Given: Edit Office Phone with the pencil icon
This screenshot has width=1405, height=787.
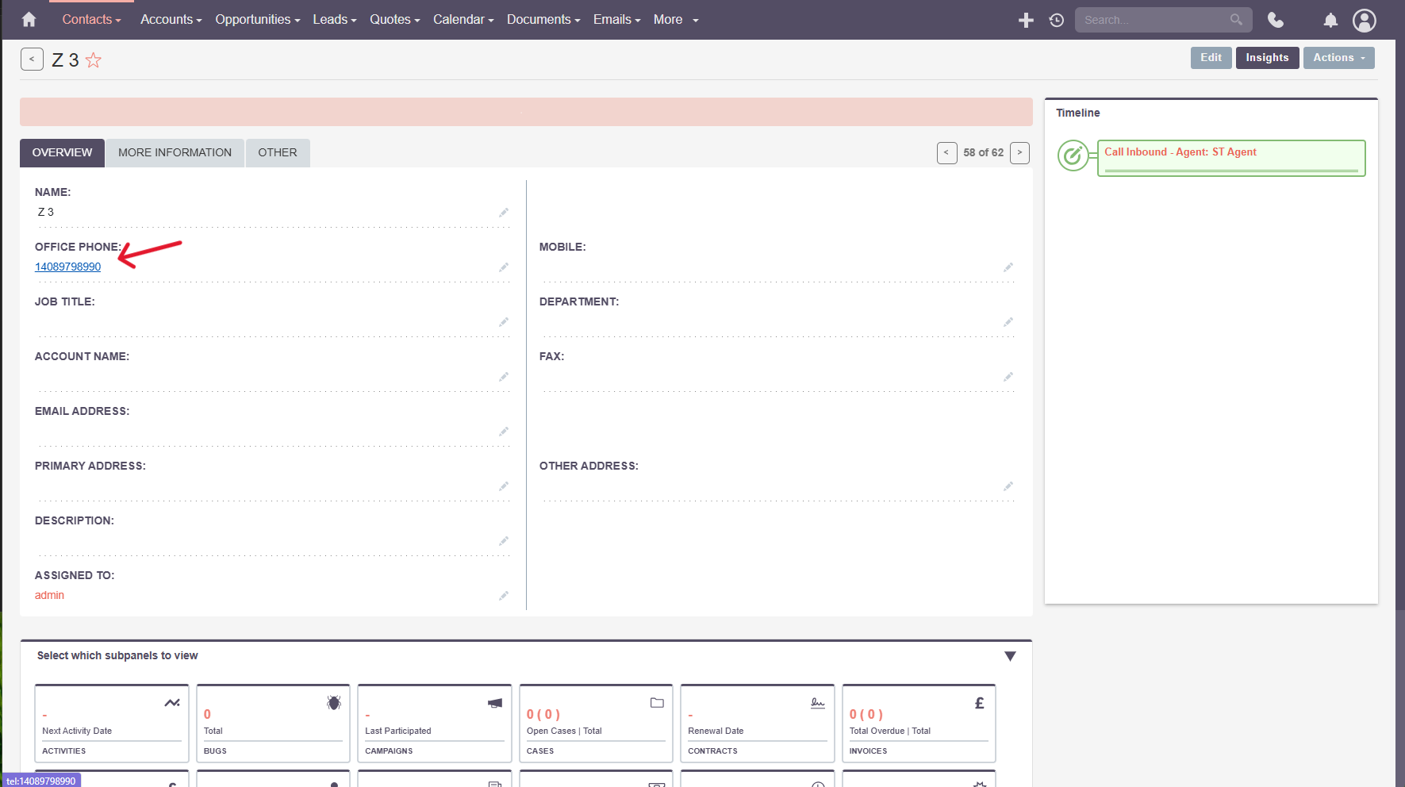Looking at the screenshot, I should 504,267.
